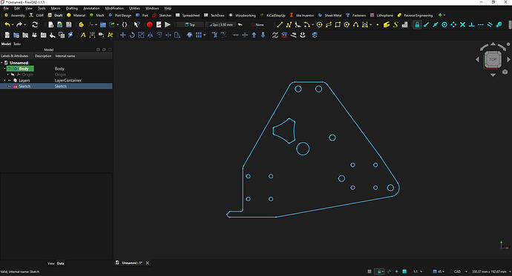Open the Annotation menu
512x276 pixels.
[x=91, y=8]
